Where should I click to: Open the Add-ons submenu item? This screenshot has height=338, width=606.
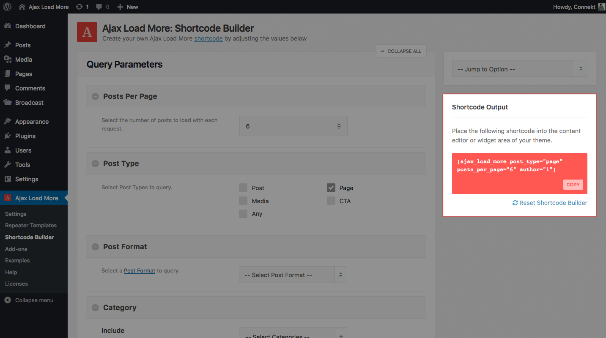(16, 249)
